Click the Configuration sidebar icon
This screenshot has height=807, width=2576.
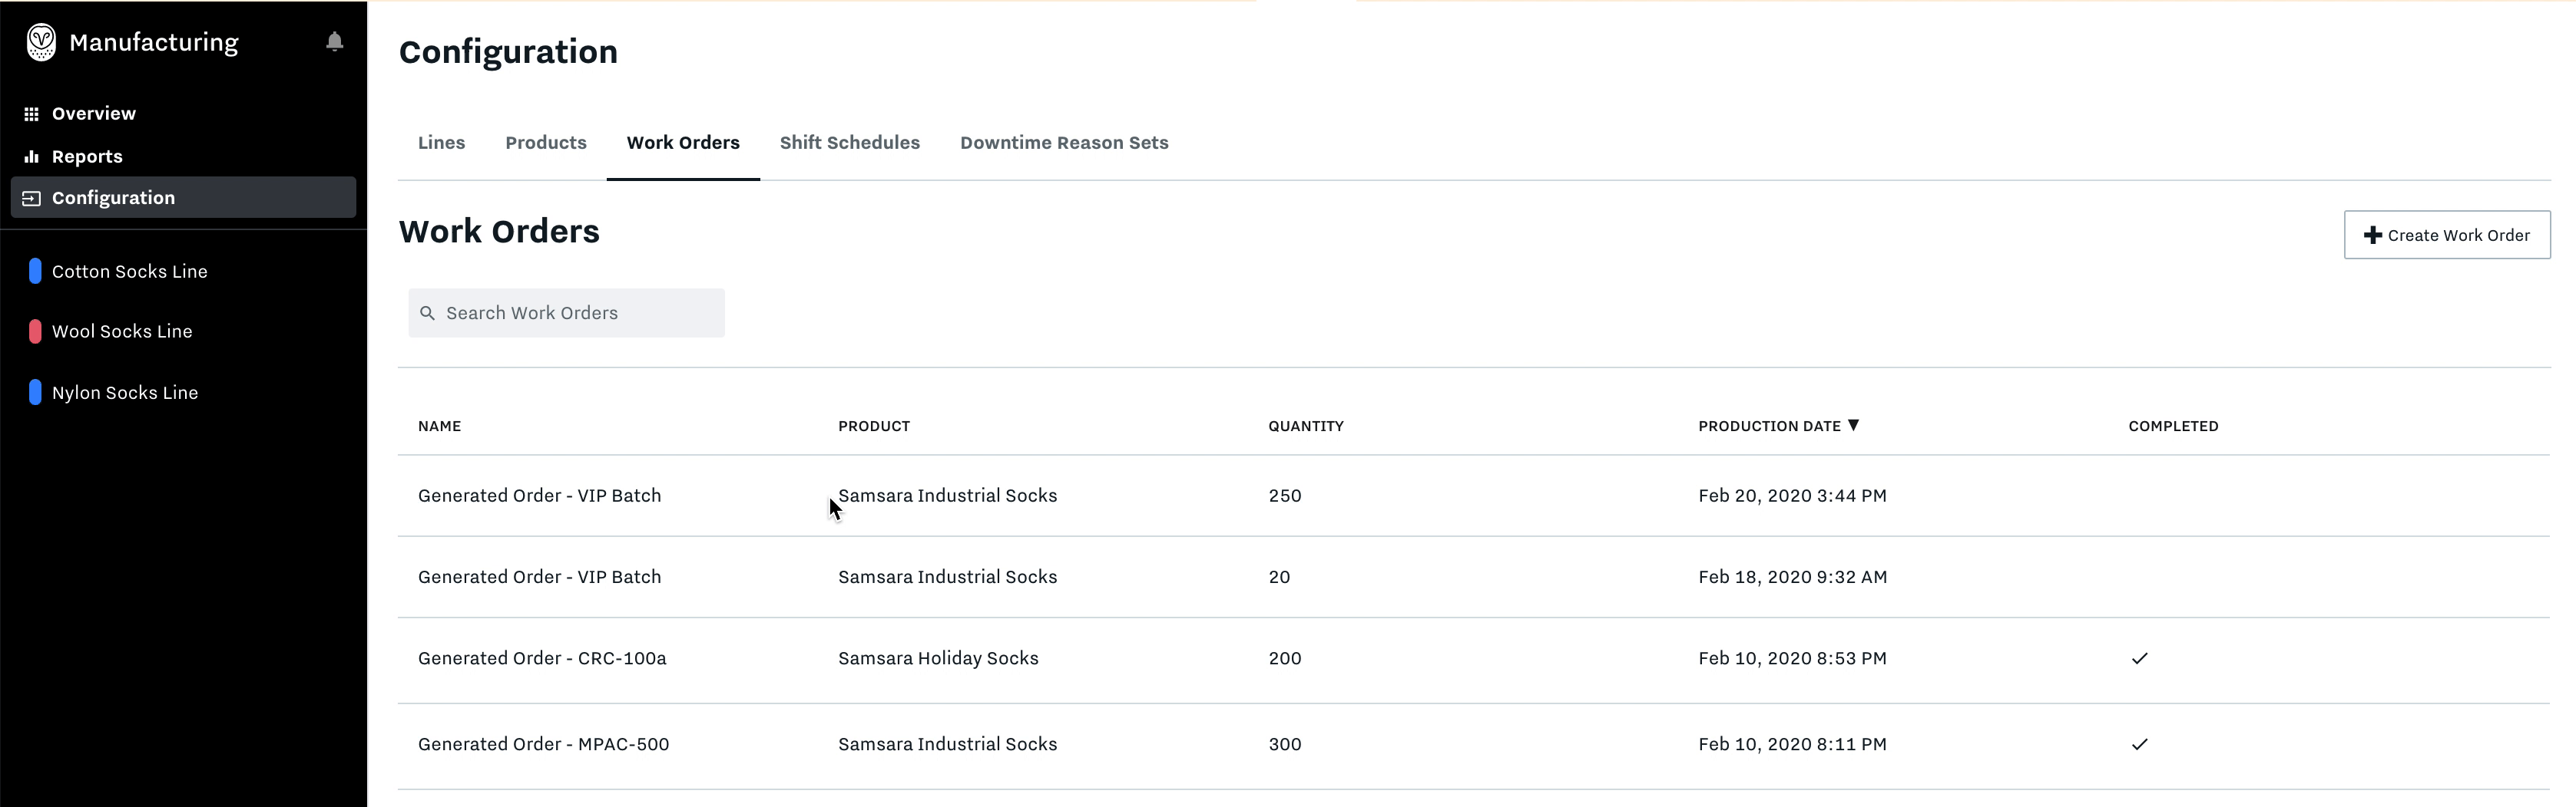click(x=32, y=198)
